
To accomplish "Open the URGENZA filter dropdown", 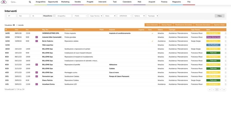I will [125, 16].
